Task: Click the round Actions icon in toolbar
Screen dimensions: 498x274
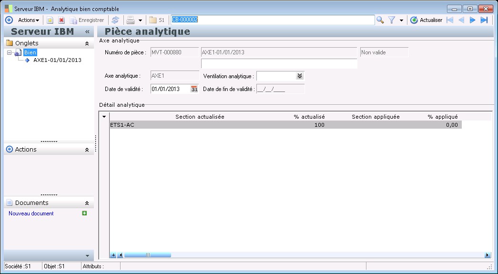Action: (x=9, y=20)
